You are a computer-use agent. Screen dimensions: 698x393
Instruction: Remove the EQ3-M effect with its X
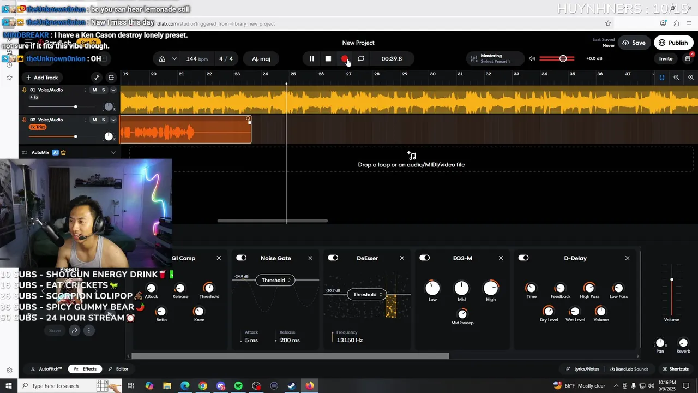coord(501,258)
